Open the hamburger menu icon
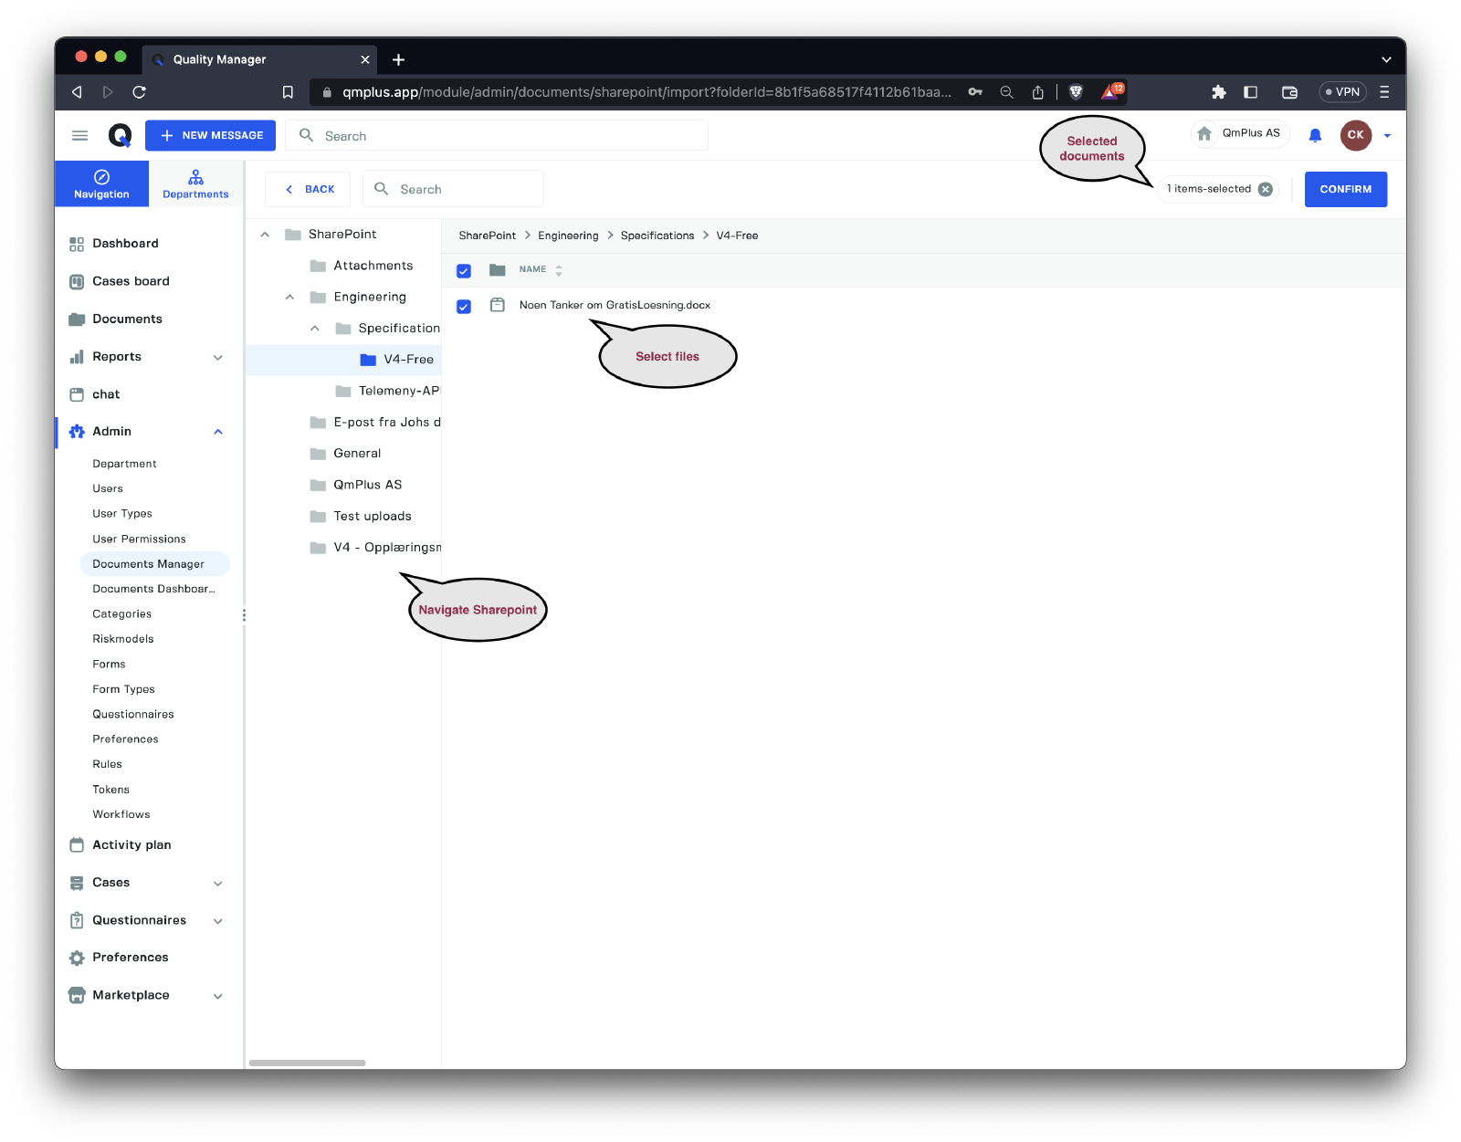 tap(80, 135)
